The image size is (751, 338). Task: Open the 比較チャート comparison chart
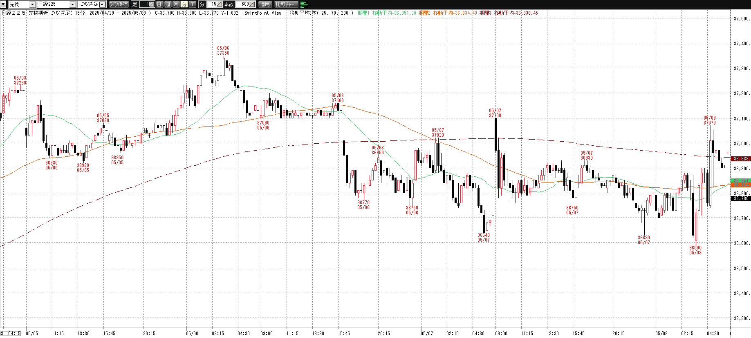pos(286,4)
